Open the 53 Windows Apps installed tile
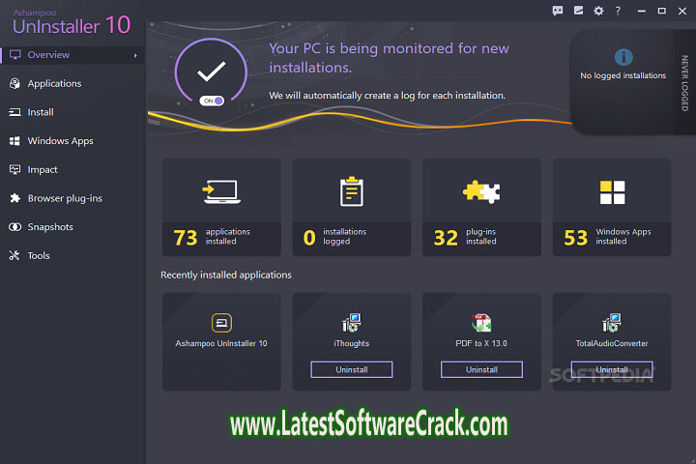Image resolution: width=696 pixels, height=464 pixels. (x=612, y=208)
